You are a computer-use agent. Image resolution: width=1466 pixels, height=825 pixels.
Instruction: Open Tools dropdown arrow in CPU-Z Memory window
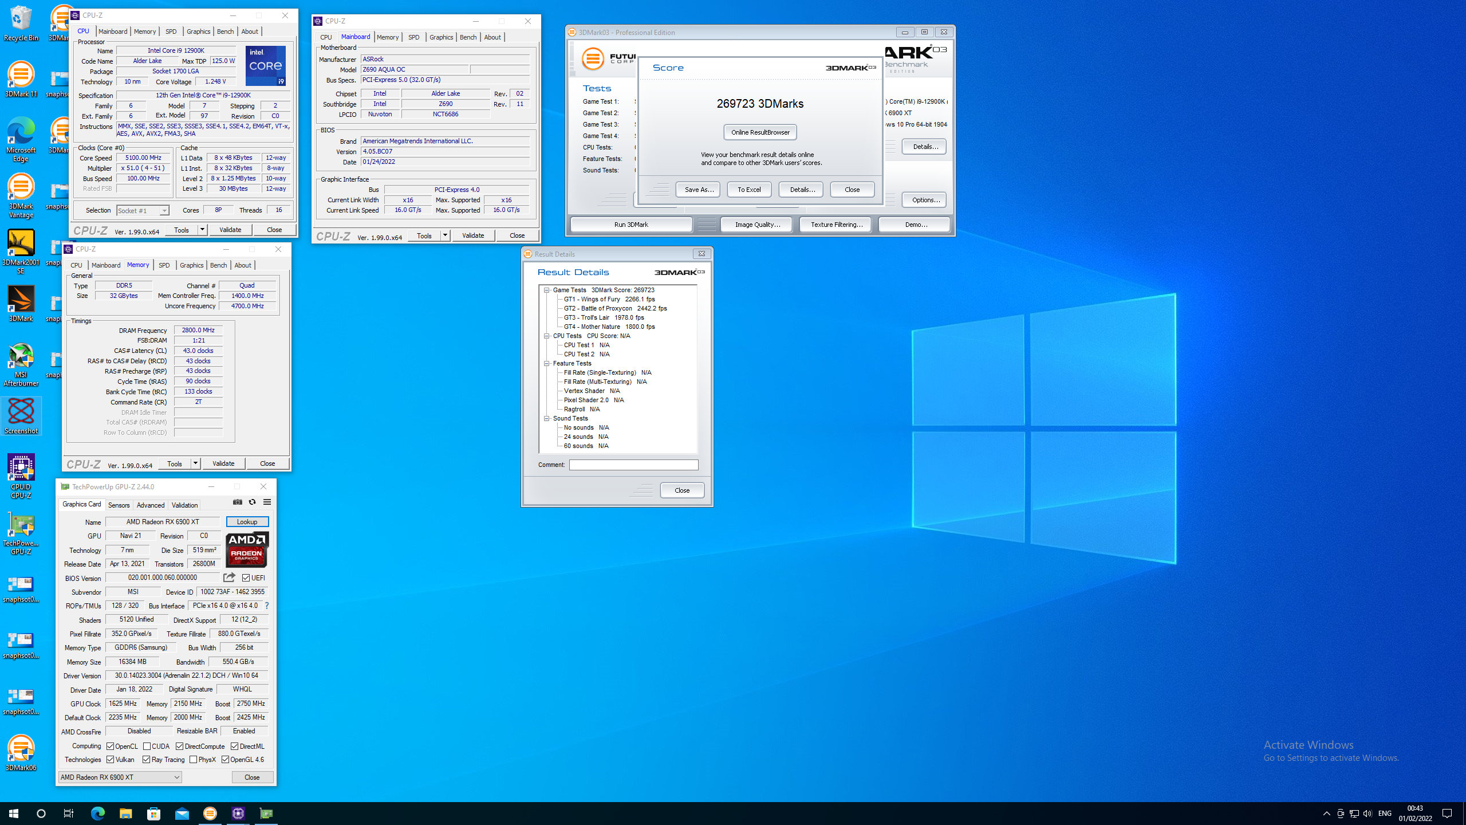pyautogui.click(x=195, y=463)
